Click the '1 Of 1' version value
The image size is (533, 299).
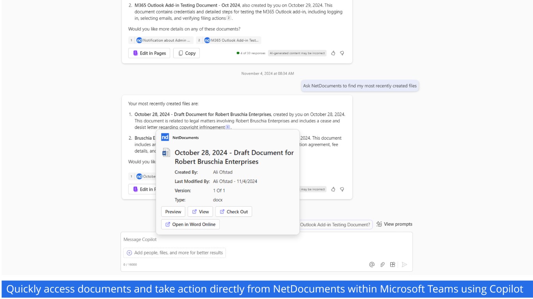click(219, 191)
